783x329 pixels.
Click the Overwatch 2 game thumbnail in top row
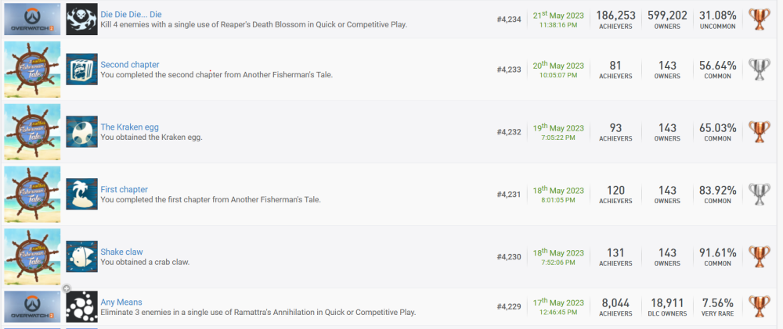[x=32, y=19]
